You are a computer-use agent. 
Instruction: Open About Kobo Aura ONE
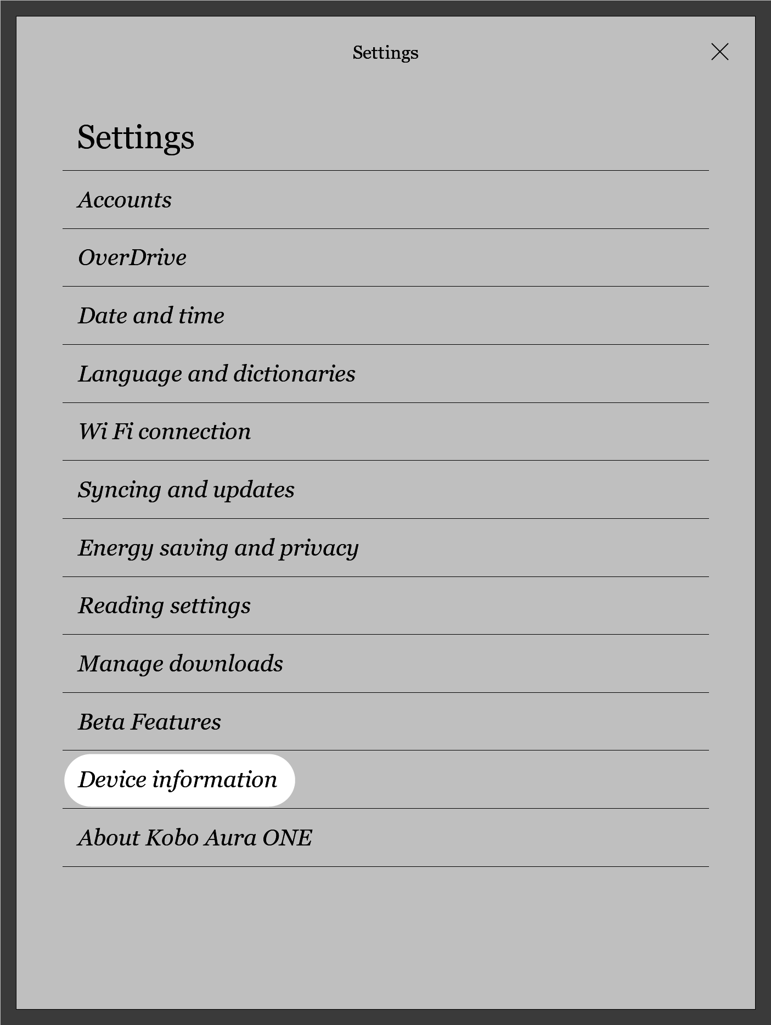tap(195, 838)
